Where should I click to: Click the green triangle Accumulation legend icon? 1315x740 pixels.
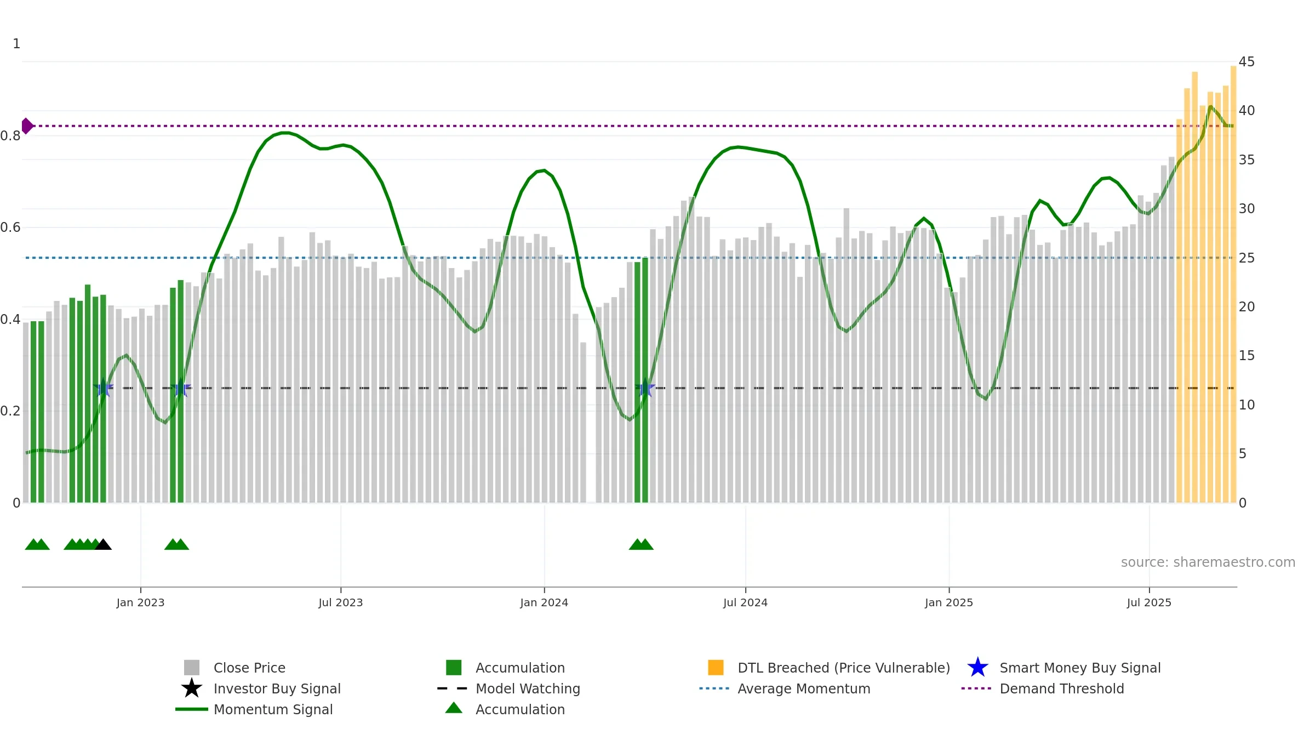(454, 708)
